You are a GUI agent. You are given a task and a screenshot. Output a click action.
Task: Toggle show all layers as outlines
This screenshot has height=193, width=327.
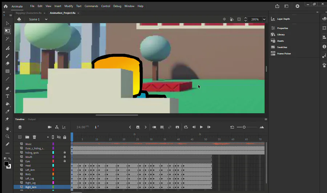tap(53, 137)
